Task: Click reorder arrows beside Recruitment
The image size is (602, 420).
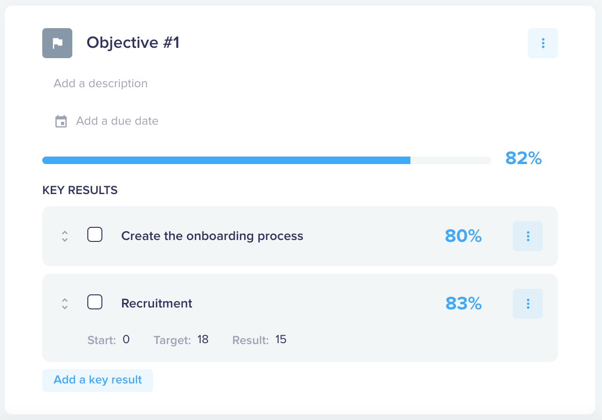Action: click(x=65, y=304)
